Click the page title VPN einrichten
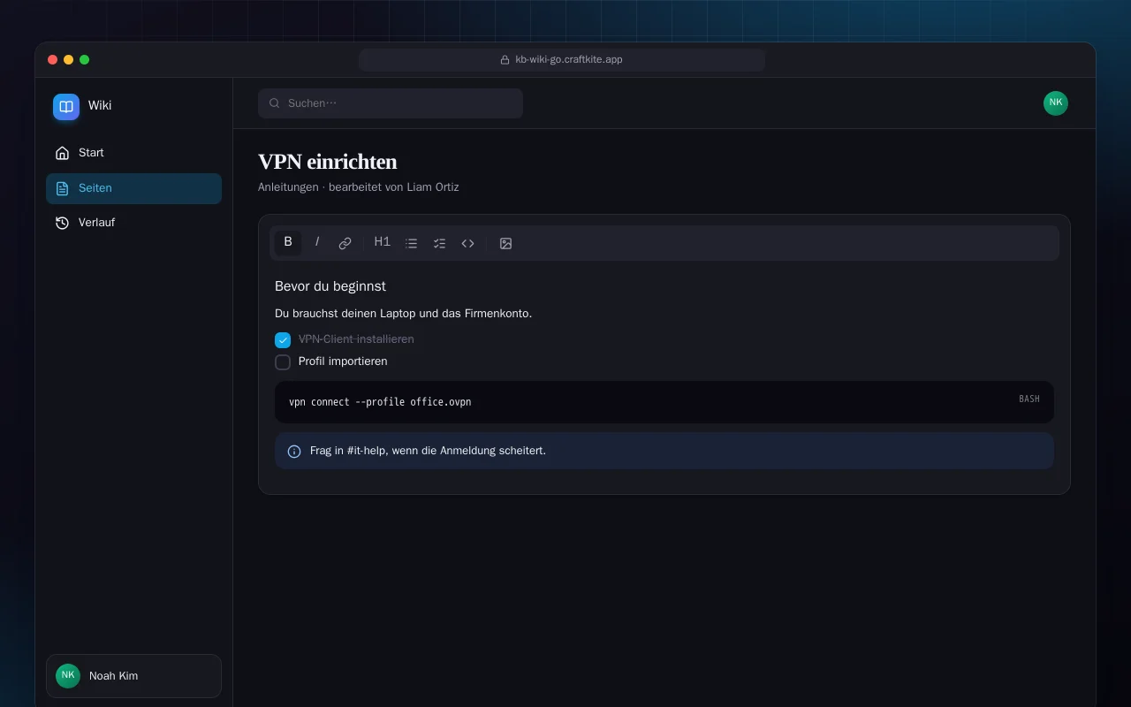The image size is (1131, 707). 328,163
